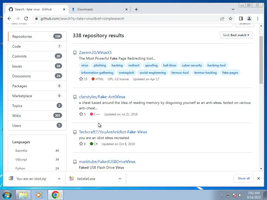Screen dimensions: 267x200
Task: Launch Windows Media Player from taskbar
Action: [x=39, y=195]
